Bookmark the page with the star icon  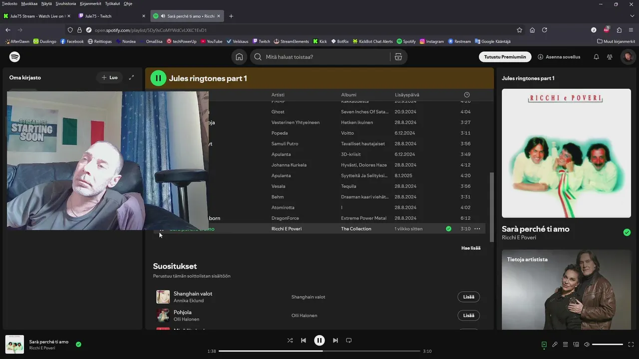coord(519,30)
